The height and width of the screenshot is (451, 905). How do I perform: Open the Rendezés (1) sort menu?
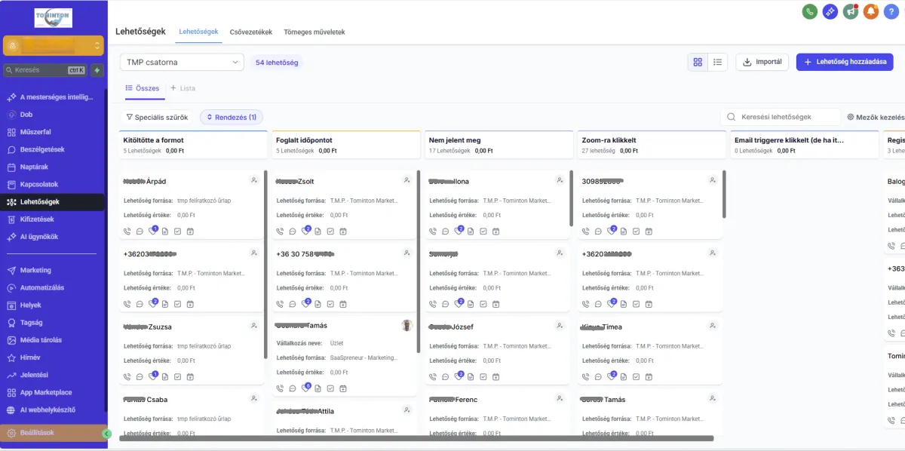point(232,117)
